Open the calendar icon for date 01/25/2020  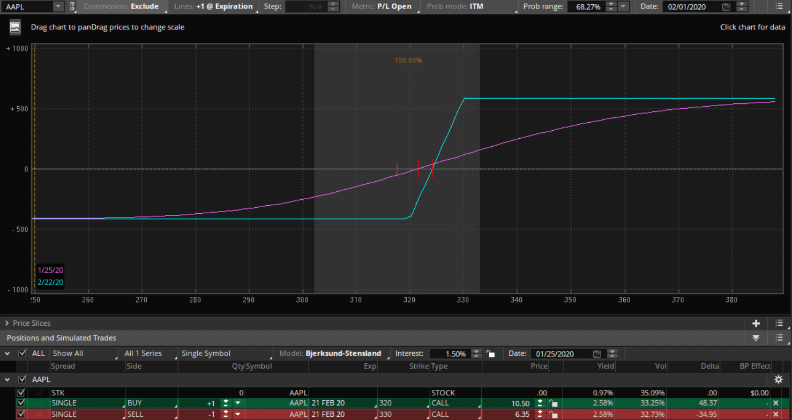pos(597,354)
